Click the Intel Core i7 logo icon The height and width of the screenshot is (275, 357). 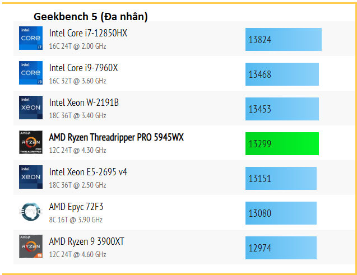(31, 38)
